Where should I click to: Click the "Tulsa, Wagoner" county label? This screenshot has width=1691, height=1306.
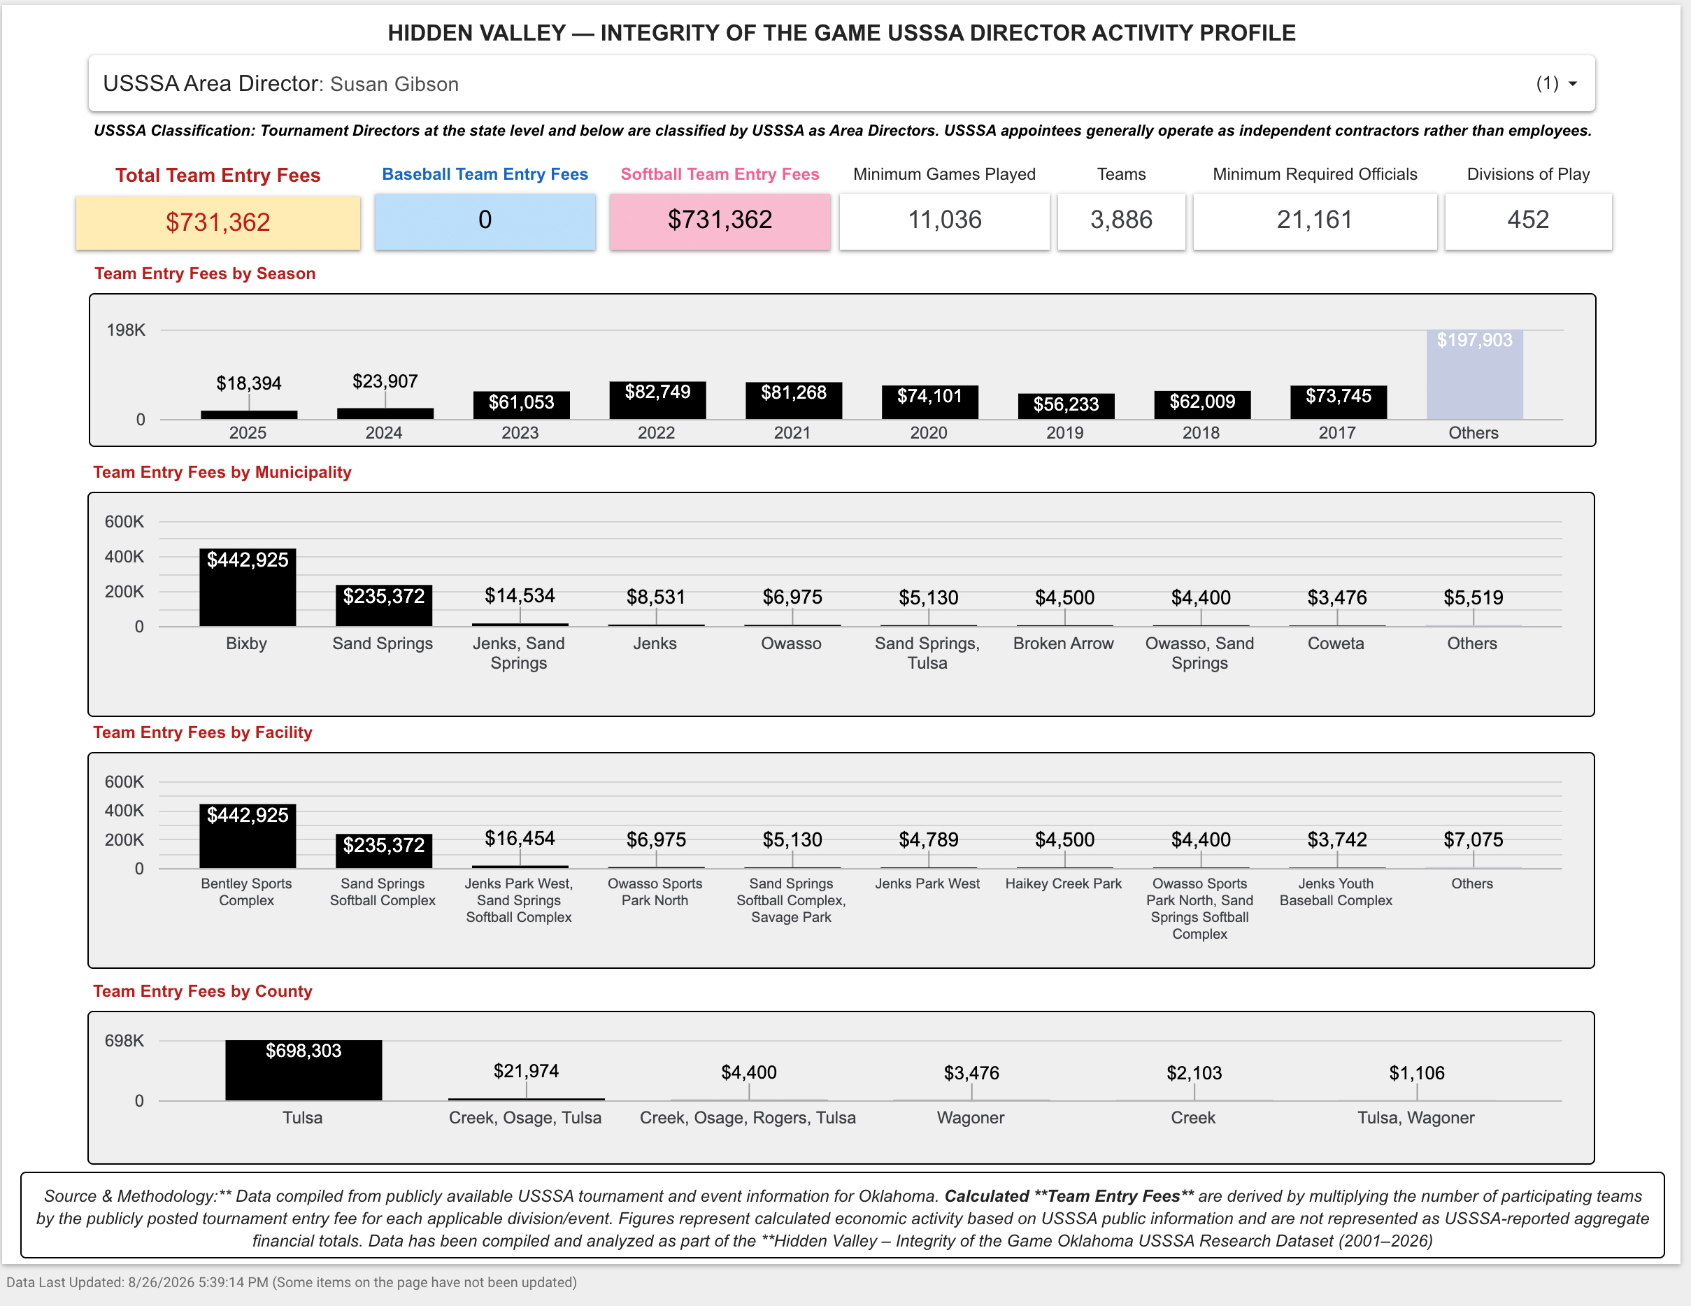(x=1416, y=1118)
